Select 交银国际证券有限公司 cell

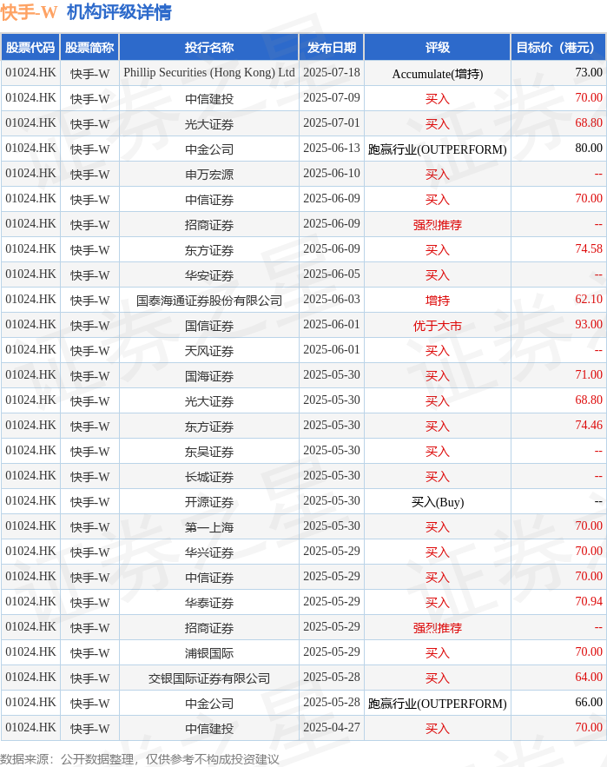pyautogui.click(x=209, y=678)
